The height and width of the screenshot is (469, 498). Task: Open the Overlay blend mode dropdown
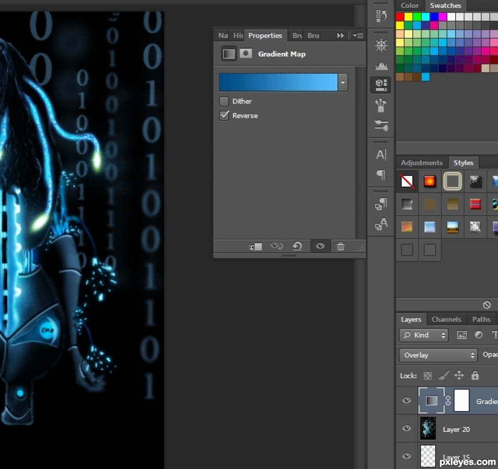pyautogui.click(x=438, y=355)
